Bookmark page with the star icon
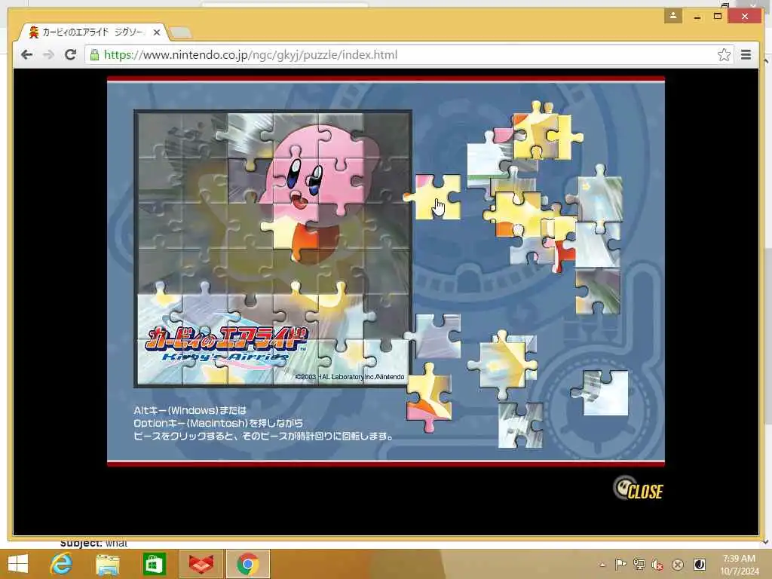Viewport: 772px width, 579px height. point(724,54)
